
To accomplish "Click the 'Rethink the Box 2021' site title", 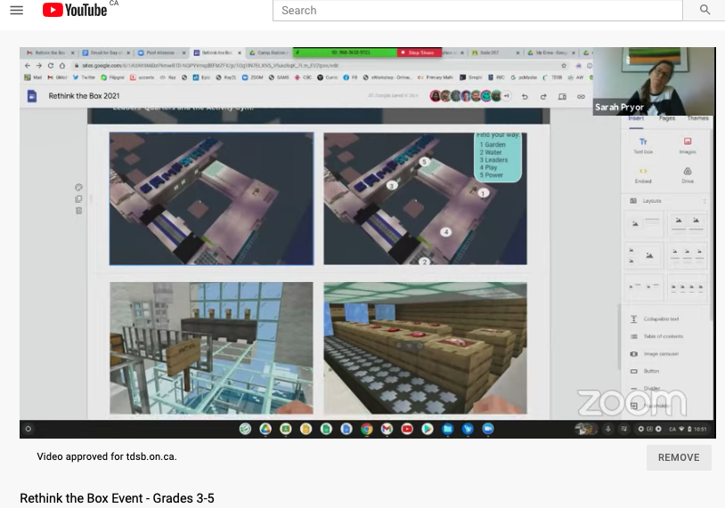I will (x=84, y=96).
